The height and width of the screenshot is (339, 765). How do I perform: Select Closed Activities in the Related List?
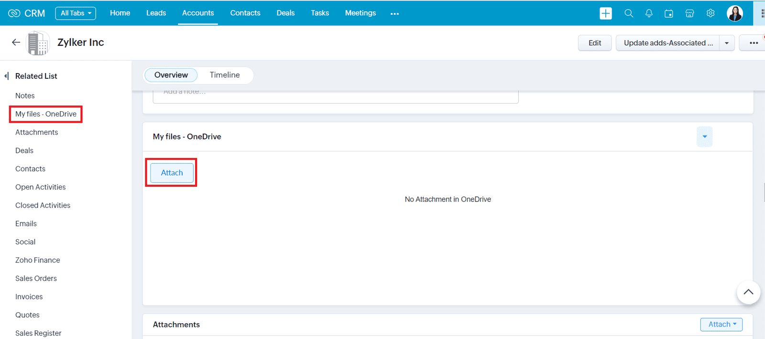(x=43, y=205)
